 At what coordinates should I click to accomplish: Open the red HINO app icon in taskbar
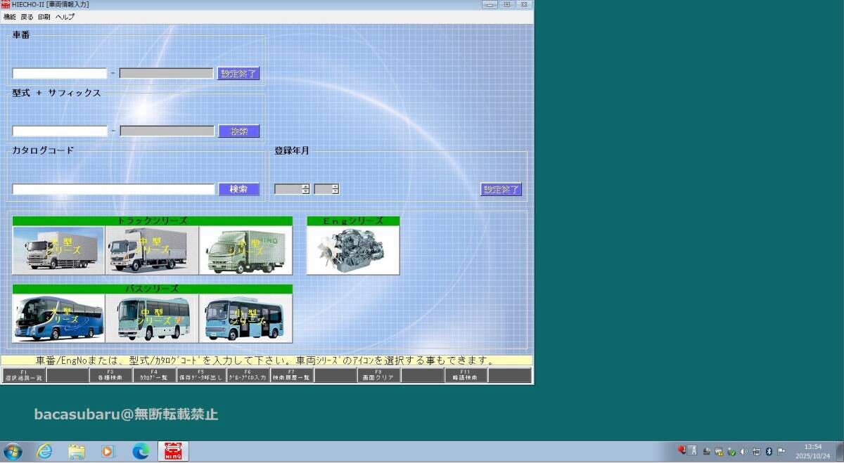pos(172,450)
